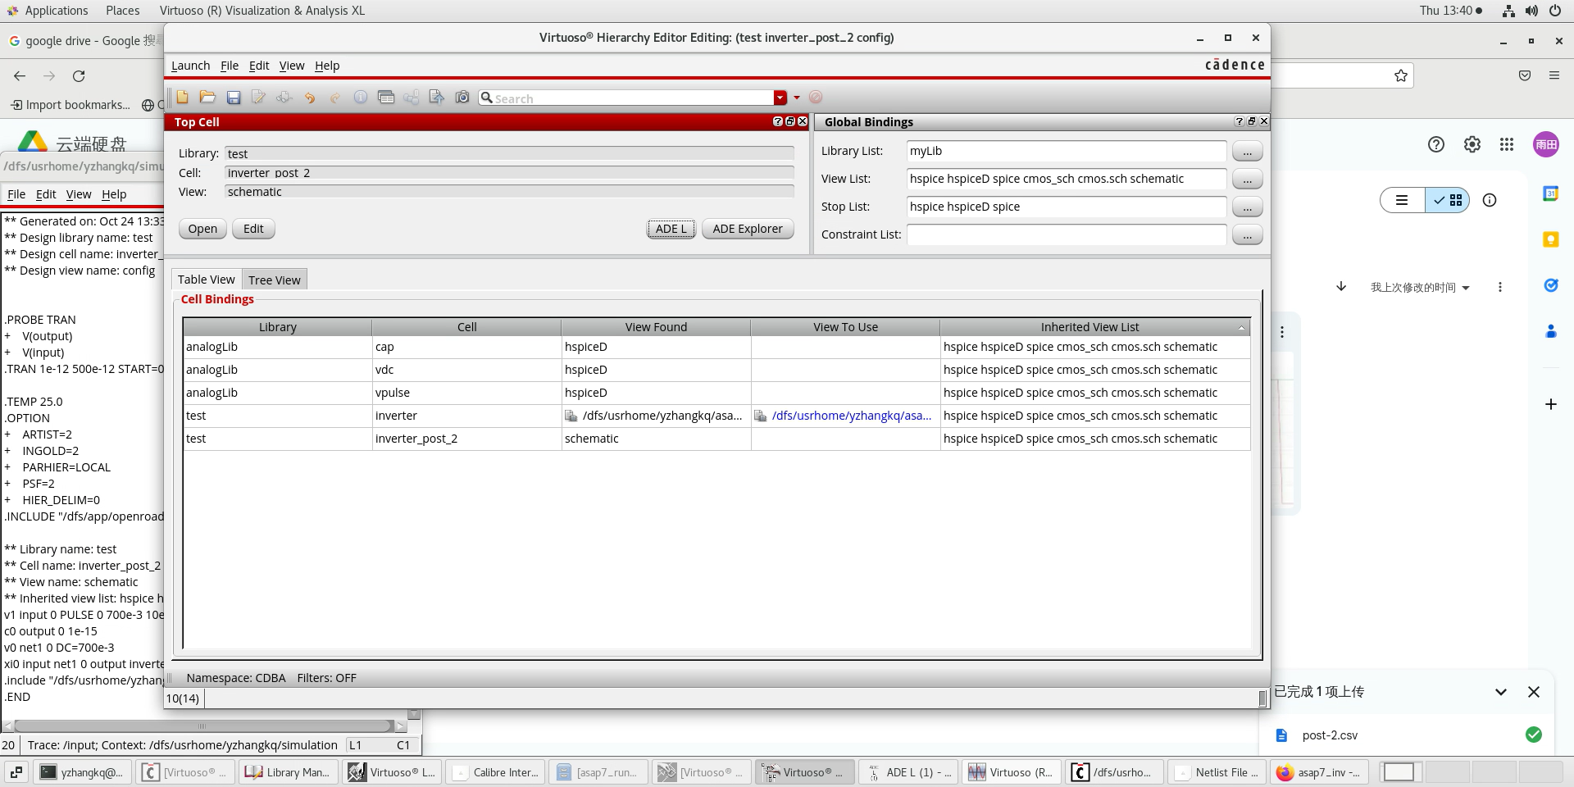
Task: Switch to Library Manager taskbar item
Action: click(x=289, y=772)
